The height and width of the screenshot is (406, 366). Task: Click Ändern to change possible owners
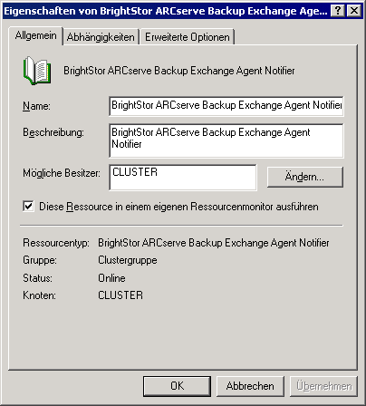pyautogui.click(x=305, y=177)
